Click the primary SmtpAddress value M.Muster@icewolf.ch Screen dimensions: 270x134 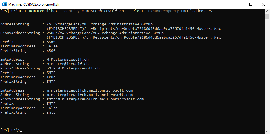[x=68, y=60]
